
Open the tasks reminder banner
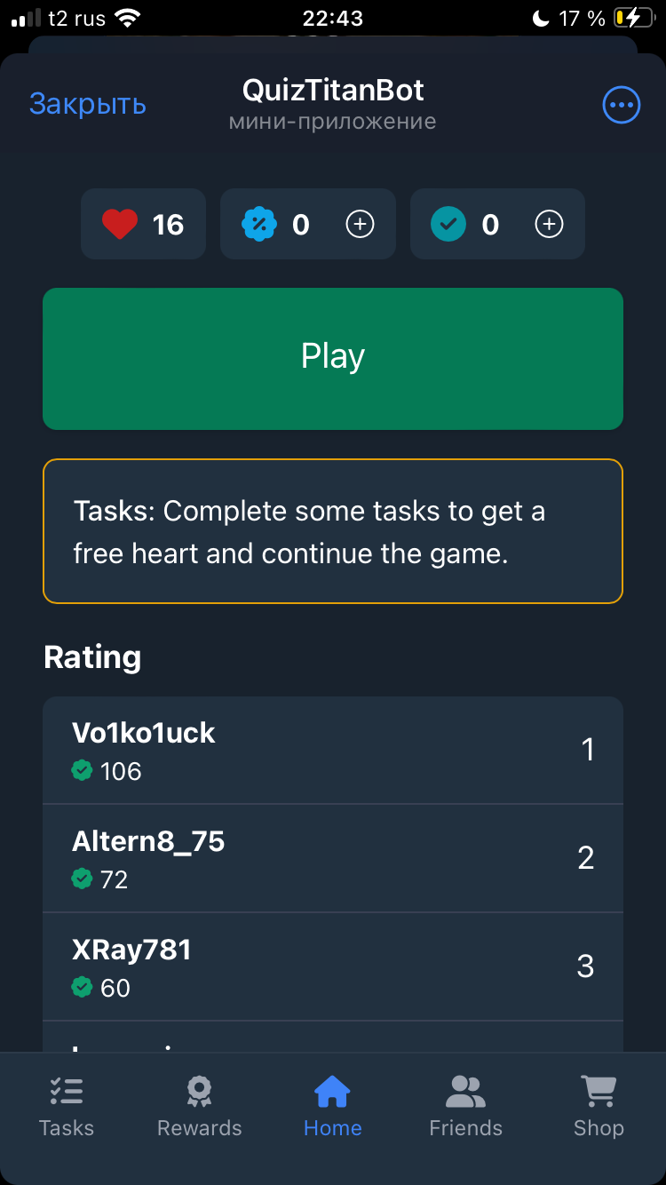(x=333, y=531)
